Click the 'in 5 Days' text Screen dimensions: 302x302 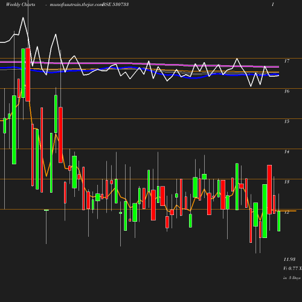(292, 278)
